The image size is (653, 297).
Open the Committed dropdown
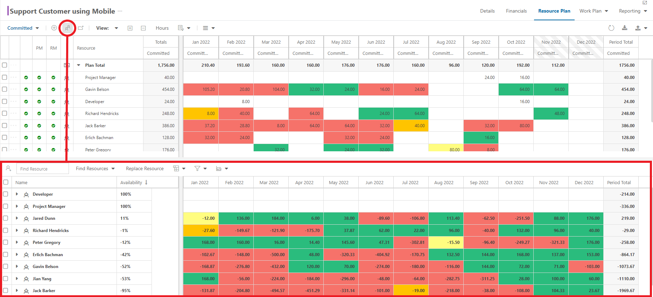click(x=23, y=28)
